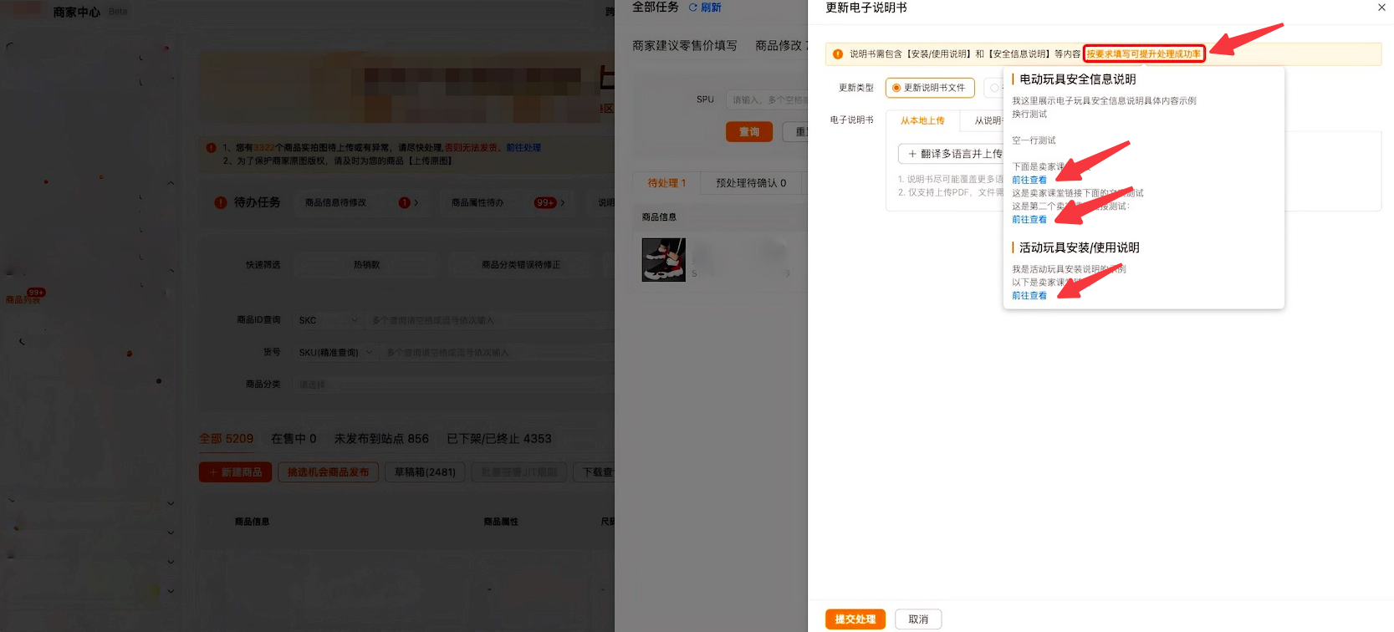Open the highlighted 按要求填写可提升处理成功率 link
Screen dimensions: 1394x632
pyautogui.click(x=1143, y=54)
